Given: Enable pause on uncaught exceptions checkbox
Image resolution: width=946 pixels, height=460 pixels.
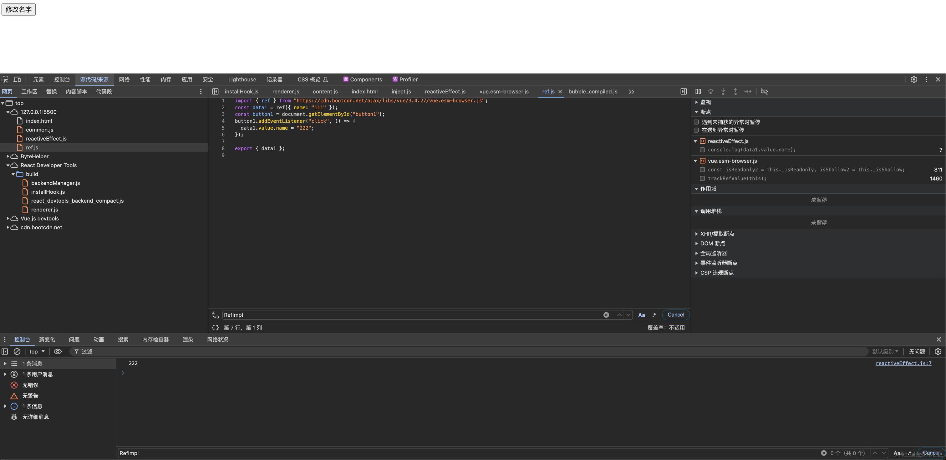Looking at the screenshot, I should click(x=696, y=122).
